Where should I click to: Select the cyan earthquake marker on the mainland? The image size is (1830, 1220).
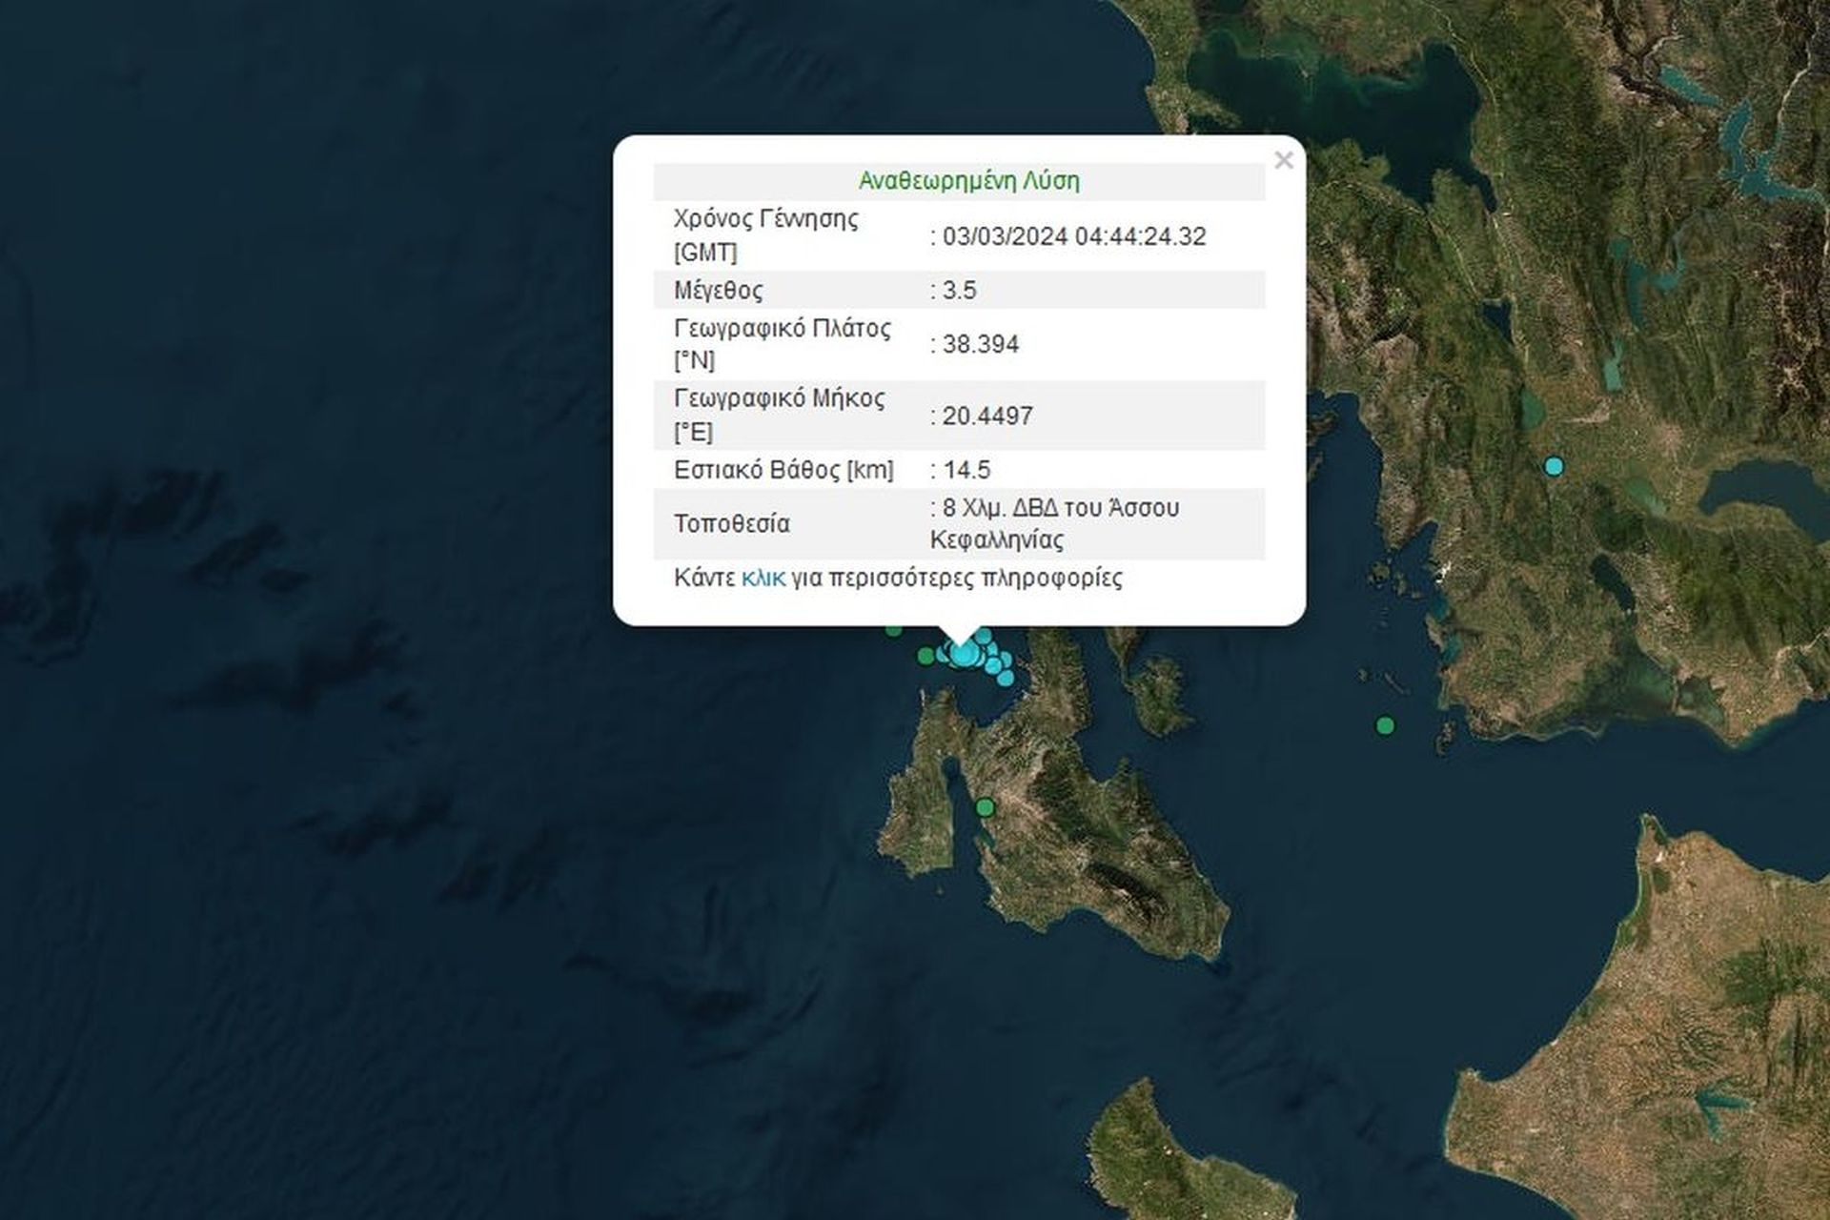[1554, 466]
